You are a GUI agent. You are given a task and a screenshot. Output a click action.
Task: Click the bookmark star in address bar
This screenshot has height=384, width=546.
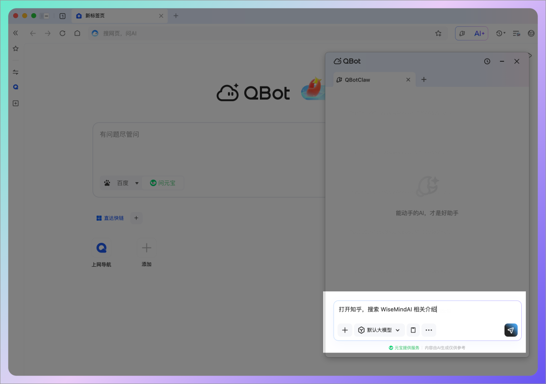438,33
